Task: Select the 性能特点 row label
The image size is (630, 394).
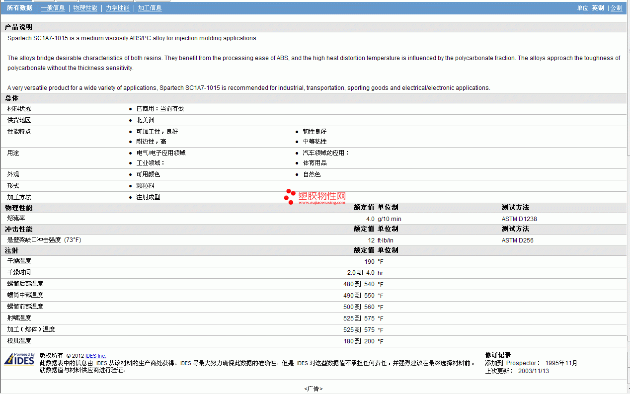Action: tap(19, 131)
